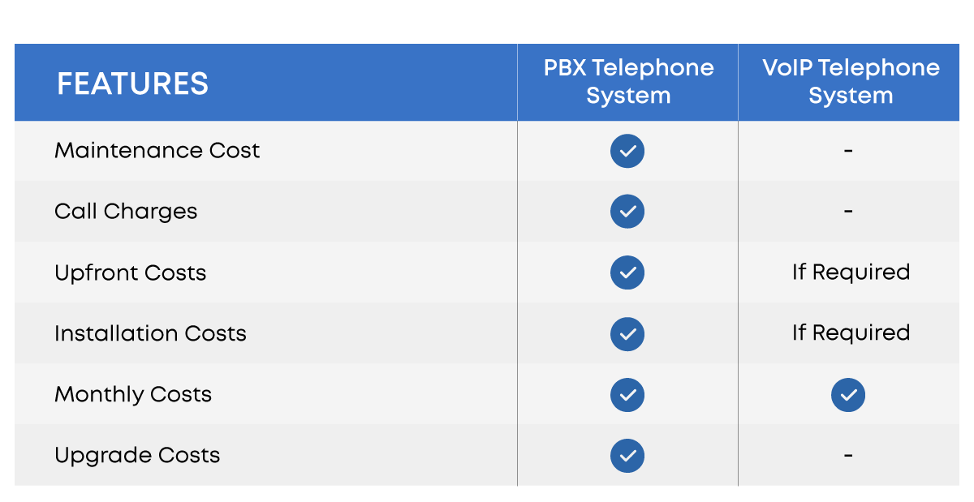Click the PBX checkmark for Call Charges

(x=627, y=212)
